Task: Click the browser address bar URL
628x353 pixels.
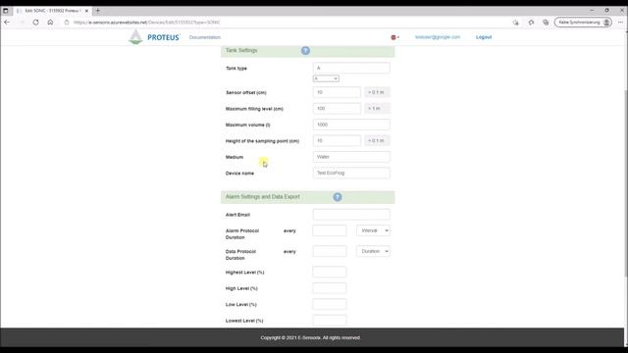Action: pyautogui.click(x=146, y=23)
